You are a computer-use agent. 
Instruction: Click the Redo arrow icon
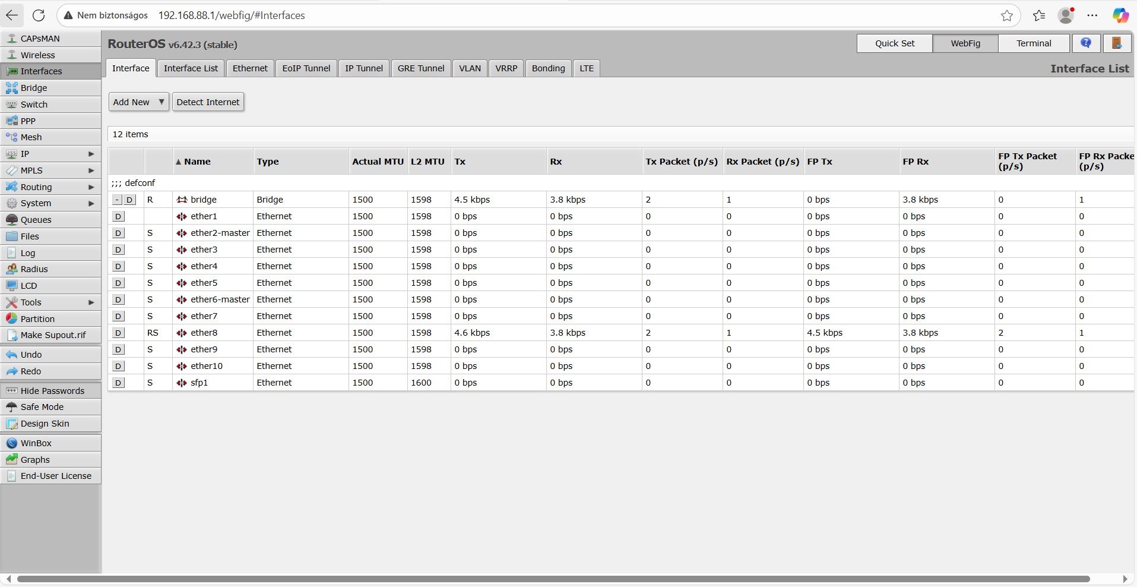pyautogui.click(x=11, y=371)
